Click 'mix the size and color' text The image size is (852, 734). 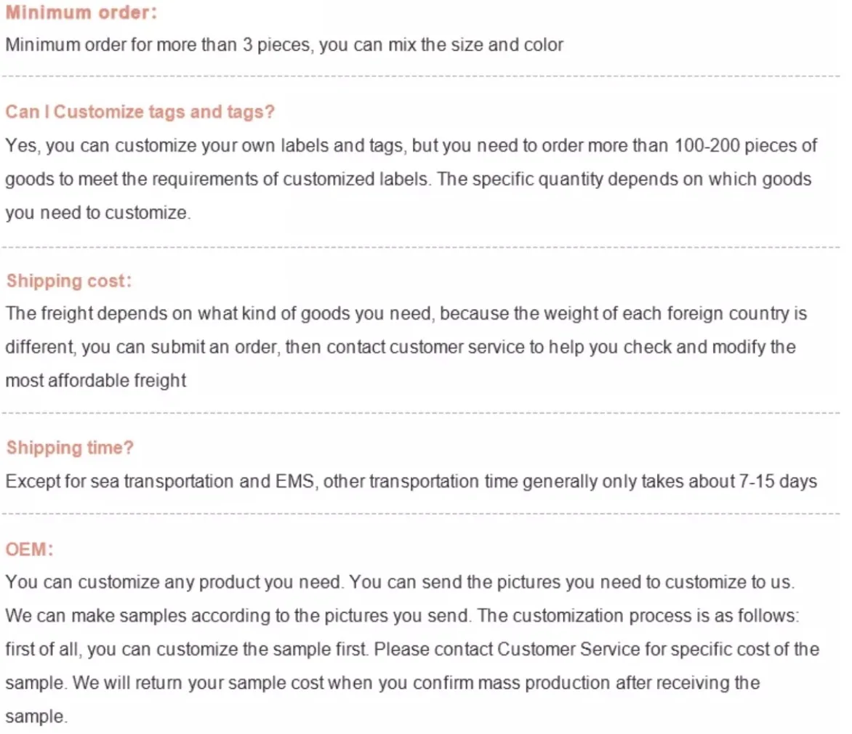tap(476, 45)
